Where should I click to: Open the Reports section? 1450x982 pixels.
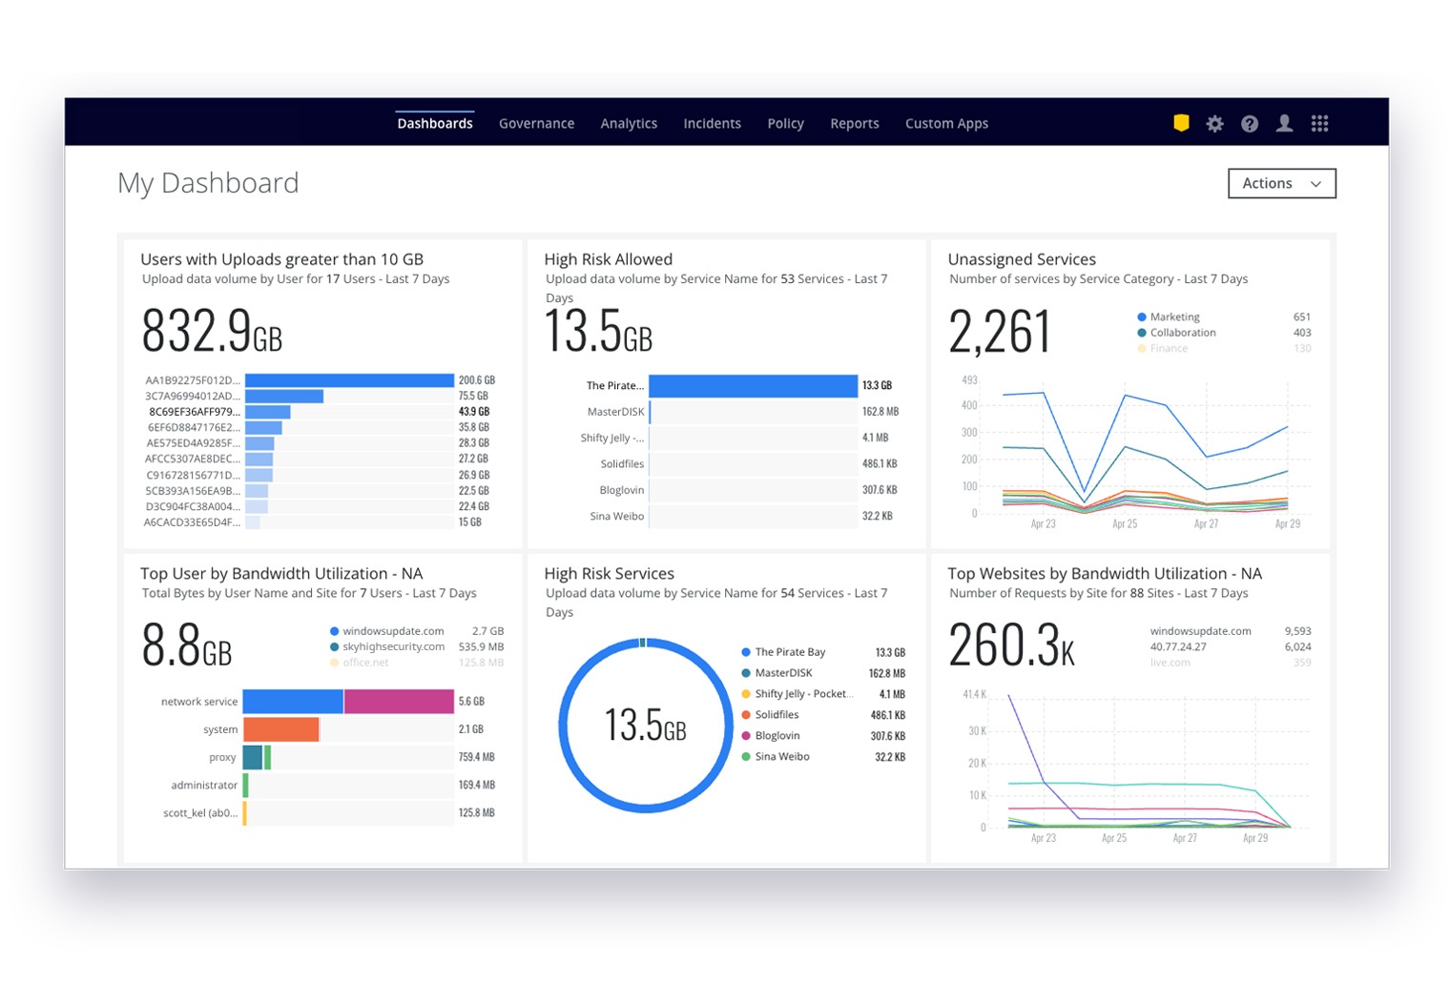coord(854,124)
